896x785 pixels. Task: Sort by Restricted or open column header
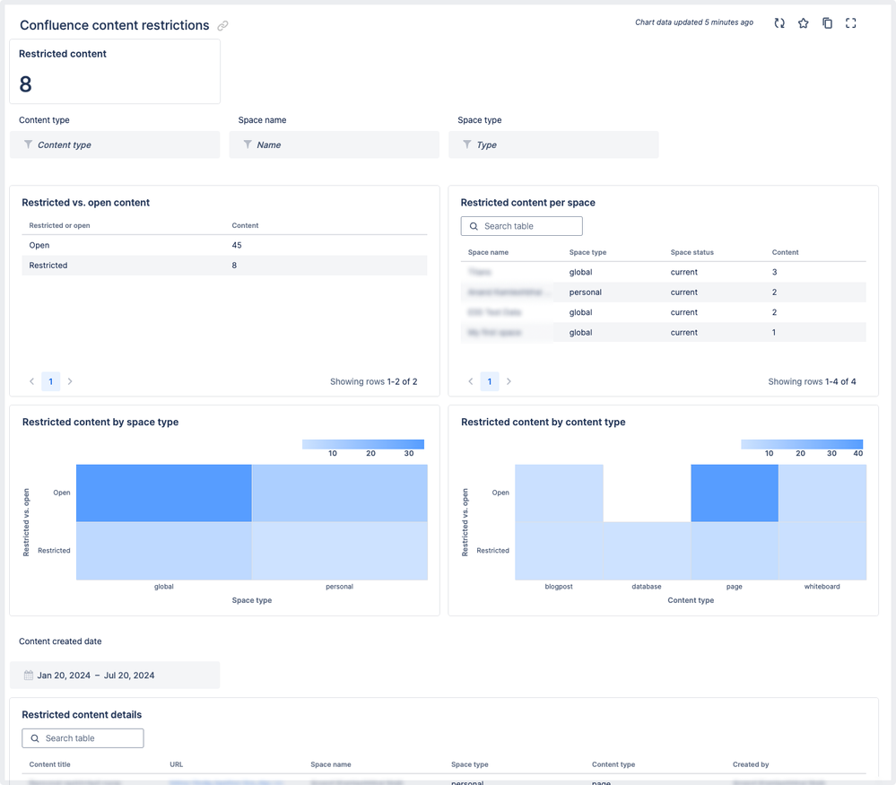tap(59, 225)
